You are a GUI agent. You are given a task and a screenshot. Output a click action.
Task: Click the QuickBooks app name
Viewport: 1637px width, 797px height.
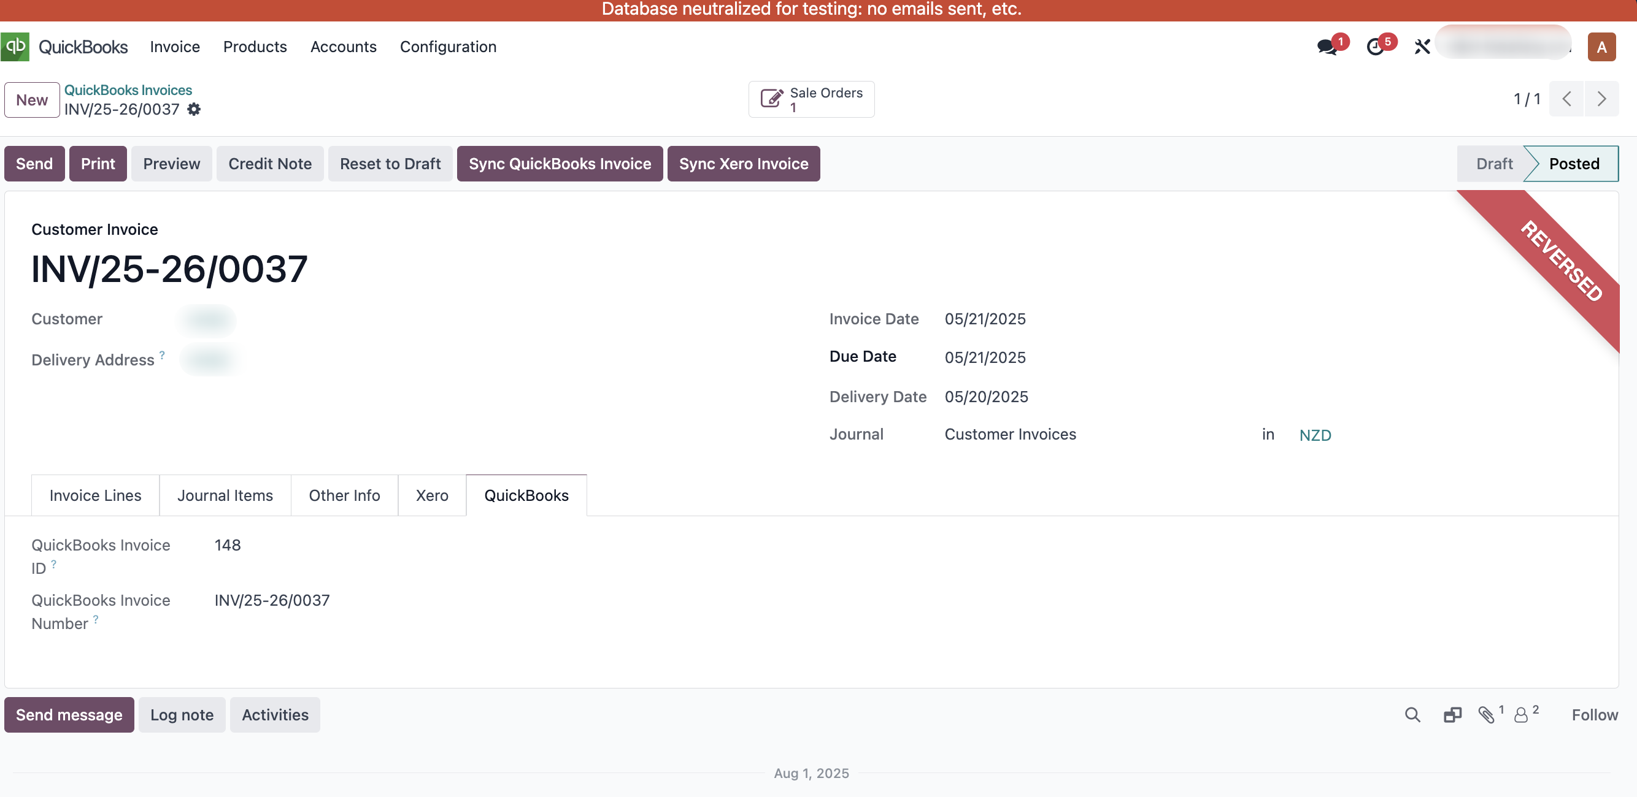click(83, 47)
